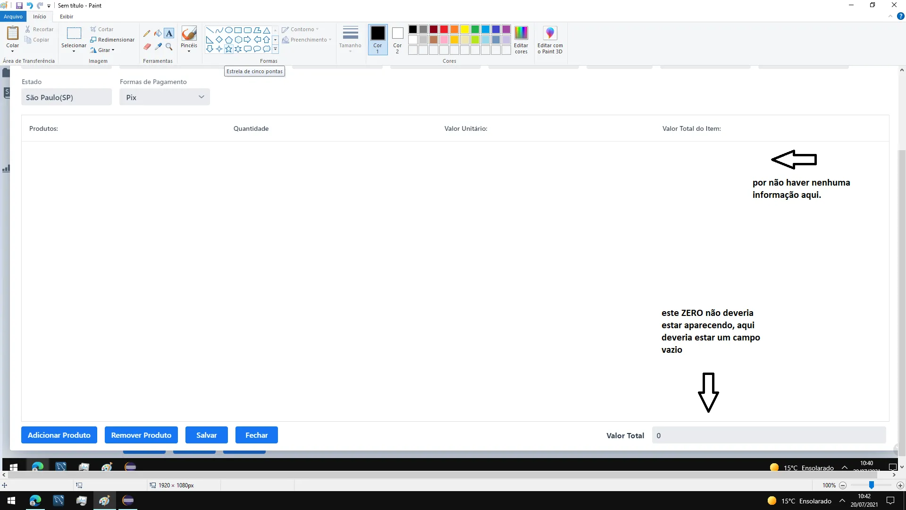Activate Cor 2 color slot
The width and height of the screenshot is (906, 510).
[x=397, y=40]
